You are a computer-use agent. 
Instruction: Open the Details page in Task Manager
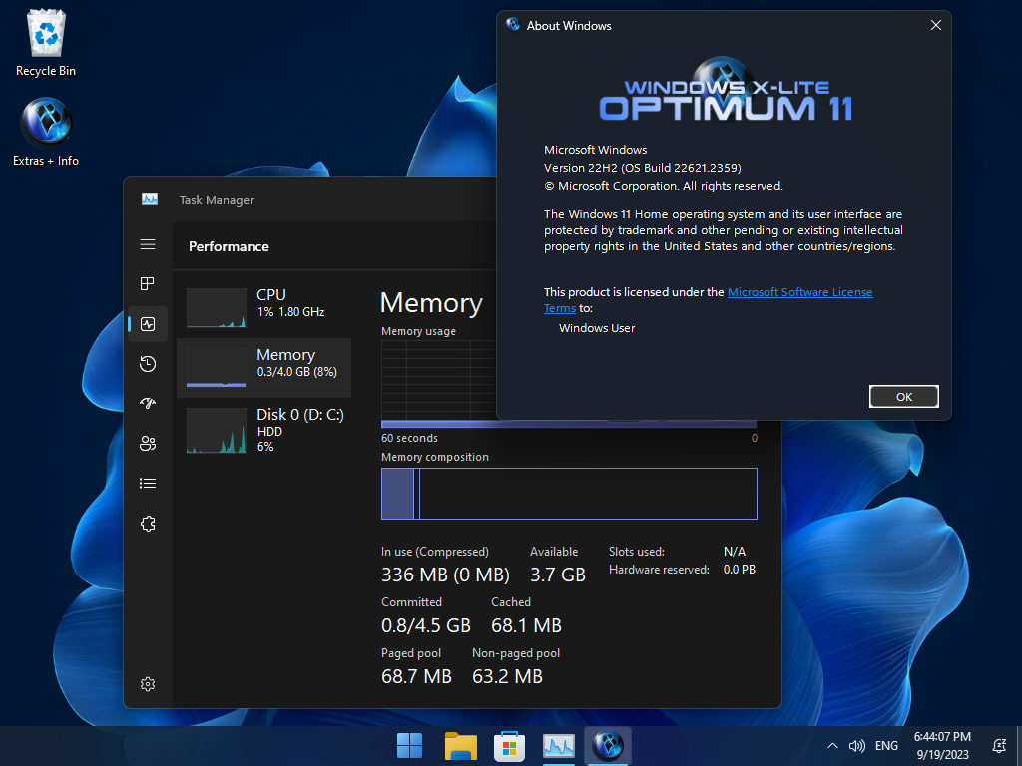(148, 484)
